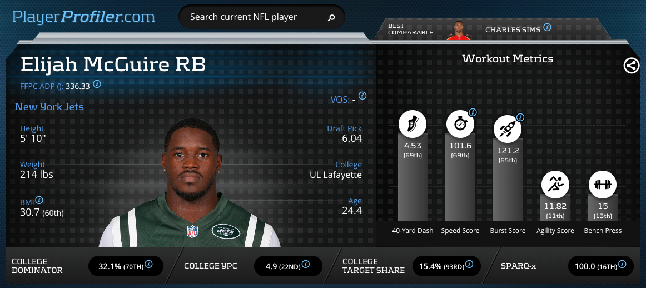Open the New York Jets team link
The height and width of the screenshot is (288, 646).
49,107
